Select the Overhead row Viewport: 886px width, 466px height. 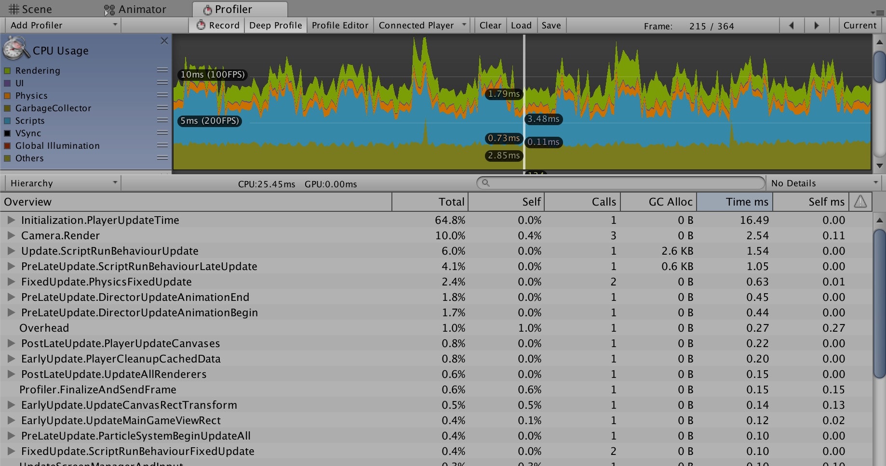(x=436, y=328)
